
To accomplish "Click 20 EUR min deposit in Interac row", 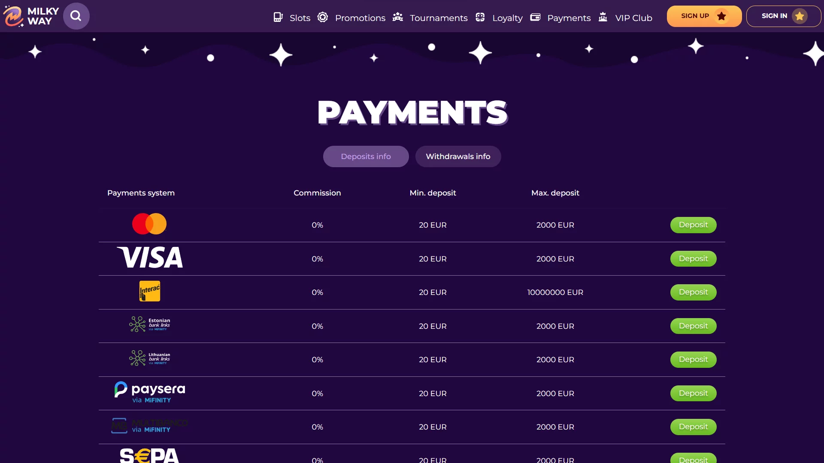I will (433, 292).
